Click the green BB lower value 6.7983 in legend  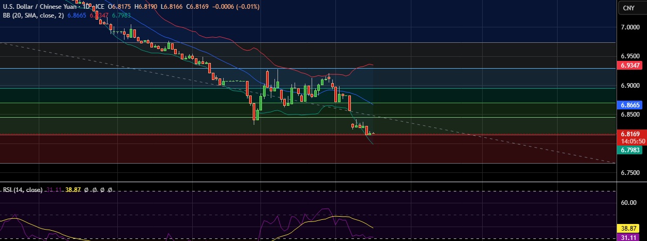point(121,15)
